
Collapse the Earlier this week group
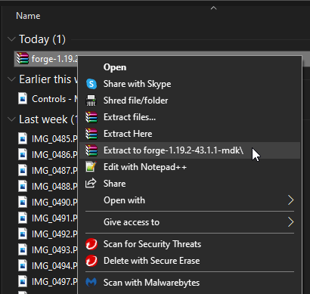coord(11,79)
